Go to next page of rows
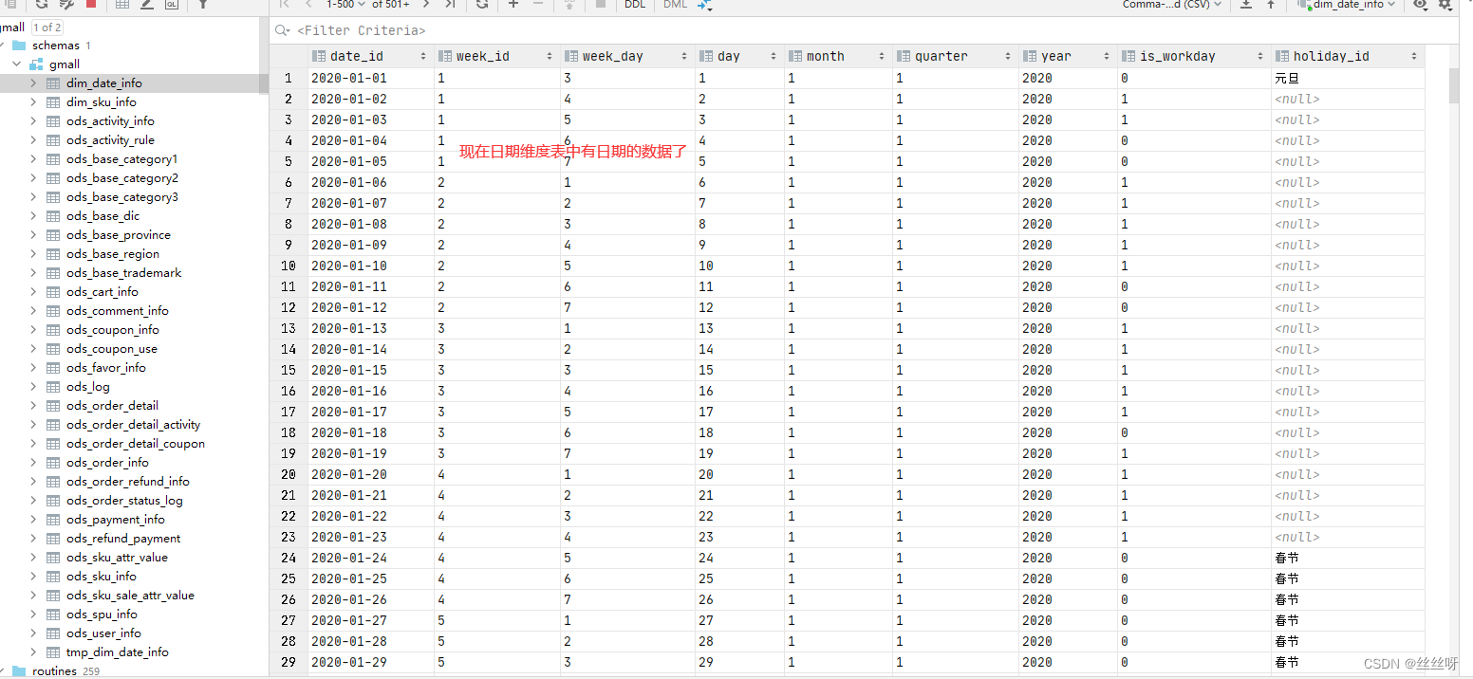Viewport: 1473px width, 679px height. click(x=426, y=4)
